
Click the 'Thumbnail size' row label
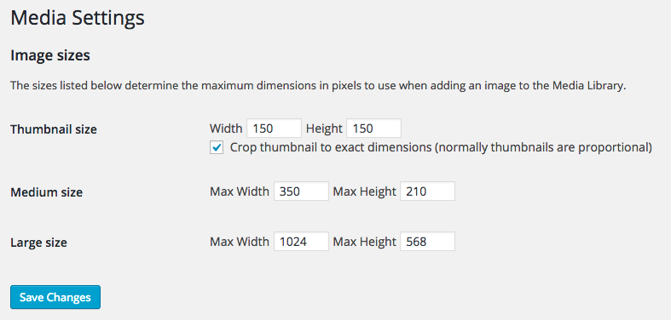point(54,129)
